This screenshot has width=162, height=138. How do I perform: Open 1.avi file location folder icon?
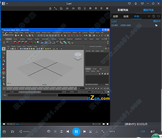click(156, 25)
